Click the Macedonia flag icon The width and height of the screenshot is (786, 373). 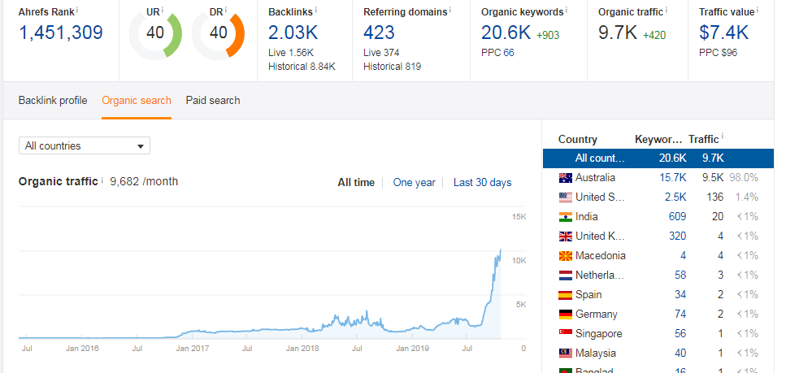(x=566, y=256)
